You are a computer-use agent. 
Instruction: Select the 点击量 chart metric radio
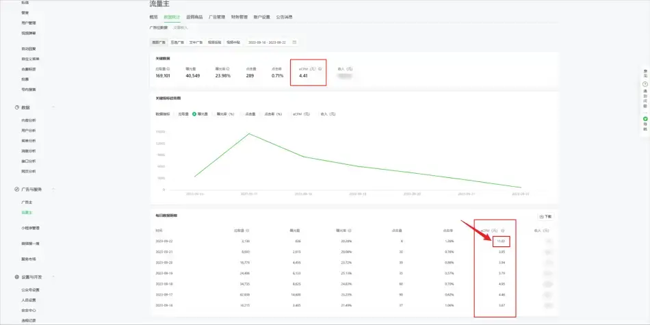click(242, 114)
